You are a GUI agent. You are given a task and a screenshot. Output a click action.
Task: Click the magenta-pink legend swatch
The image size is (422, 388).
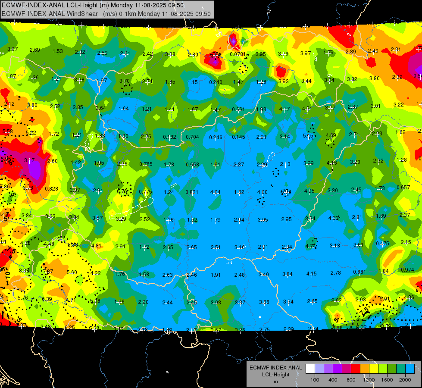[x=347, y=369]
